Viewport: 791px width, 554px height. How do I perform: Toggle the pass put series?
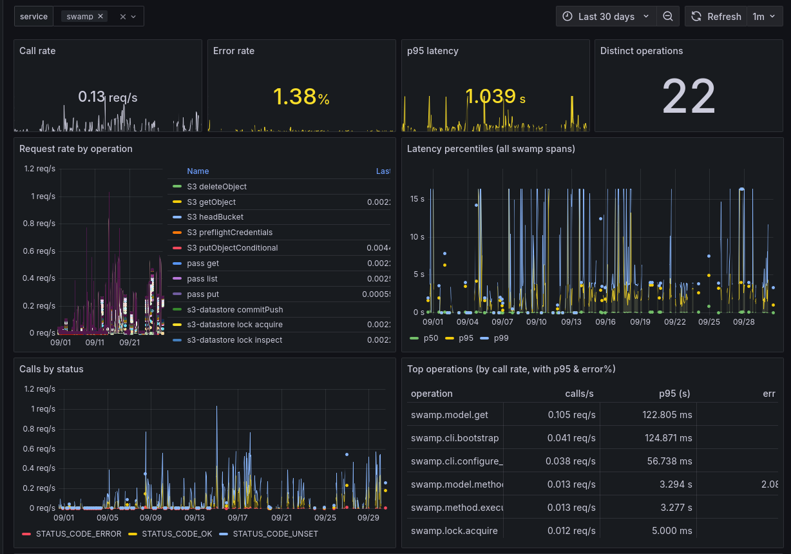point(203,294)
